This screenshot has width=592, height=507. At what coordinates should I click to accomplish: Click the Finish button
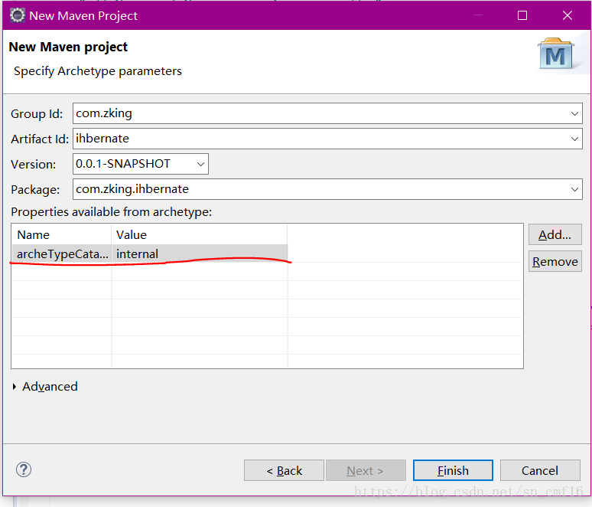pyautogui.click(x=453, y=470)
